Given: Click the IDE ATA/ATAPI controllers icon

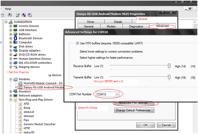Looking at the screenshot, I should (x=15, y=63).
